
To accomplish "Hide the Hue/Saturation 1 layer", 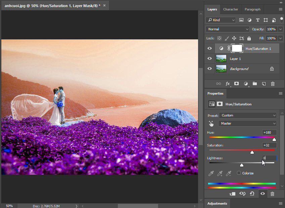I will [x=209, y=48].
